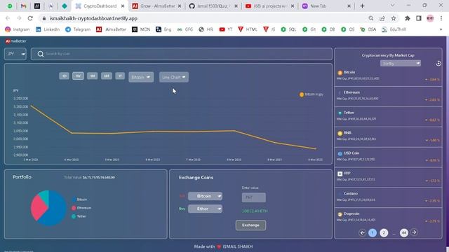Select the 1Y time range

(120, 76)
